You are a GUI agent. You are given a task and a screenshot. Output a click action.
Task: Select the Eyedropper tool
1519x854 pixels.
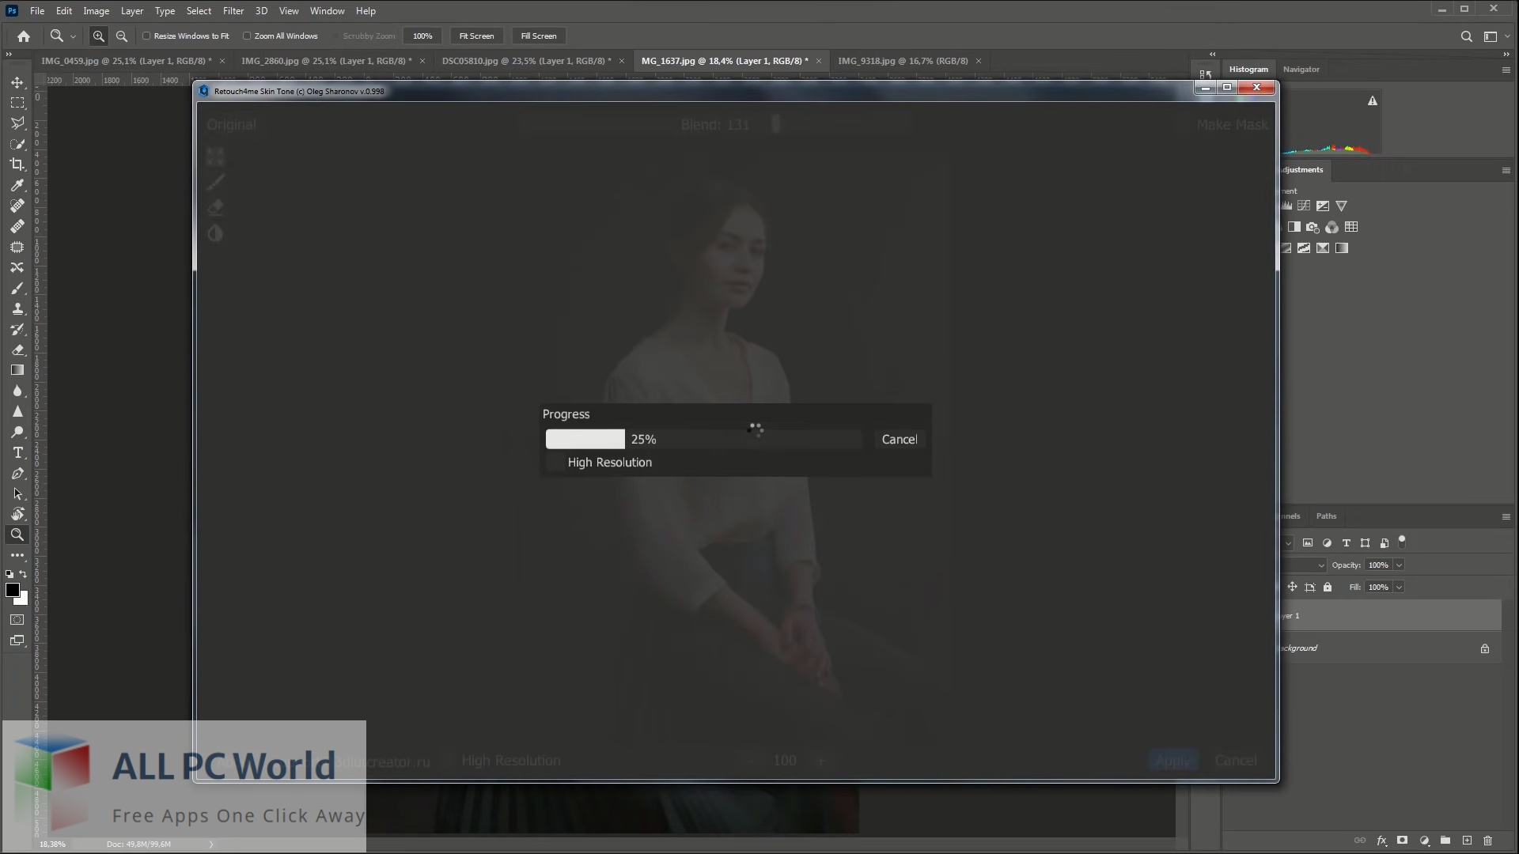coord(17,185)
